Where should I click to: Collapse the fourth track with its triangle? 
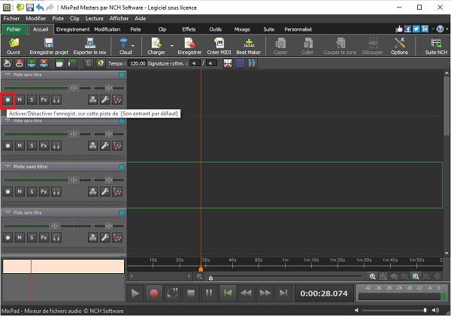8,213
